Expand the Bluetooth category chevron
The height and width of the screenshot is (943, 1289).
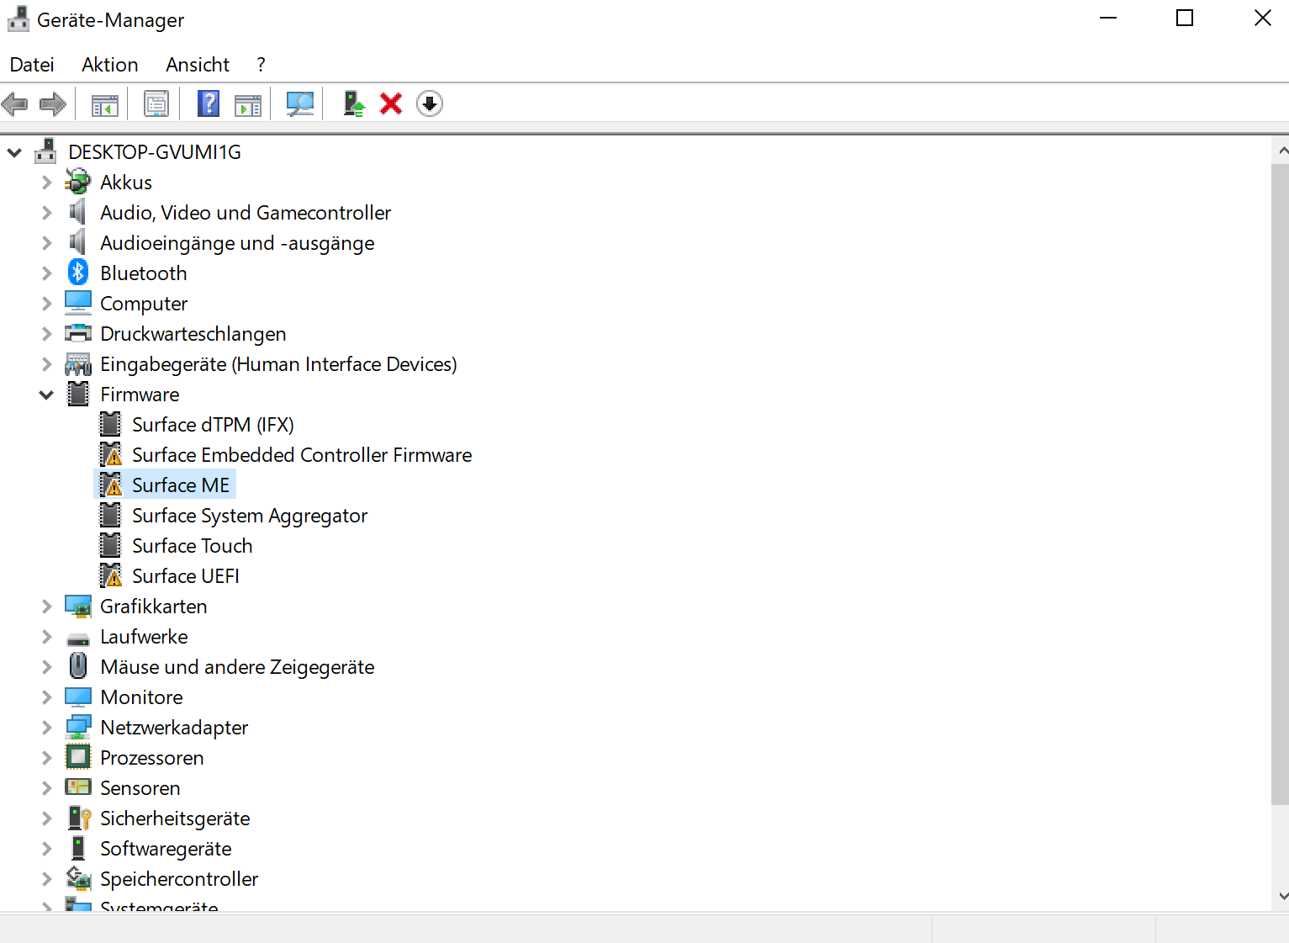tap(47, 273)
